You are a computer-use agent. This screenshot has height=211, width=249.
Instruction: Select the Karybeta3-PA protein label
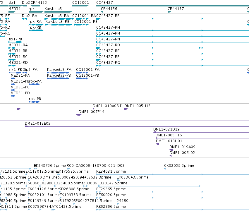pyautogui.click(x=59, y=70)
